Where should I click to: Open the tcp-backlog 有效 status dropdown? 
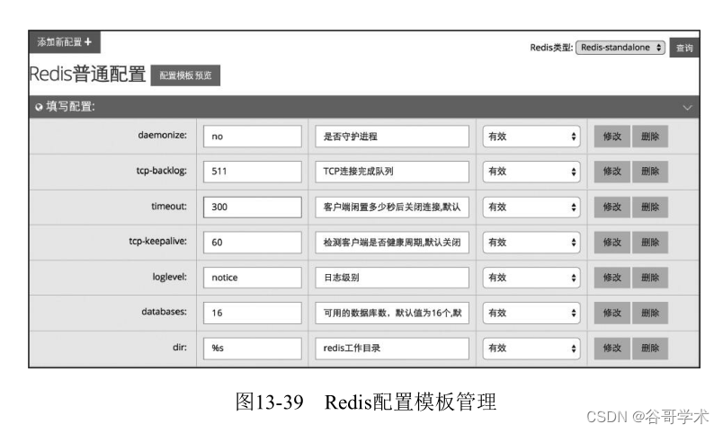coord(531,172)
